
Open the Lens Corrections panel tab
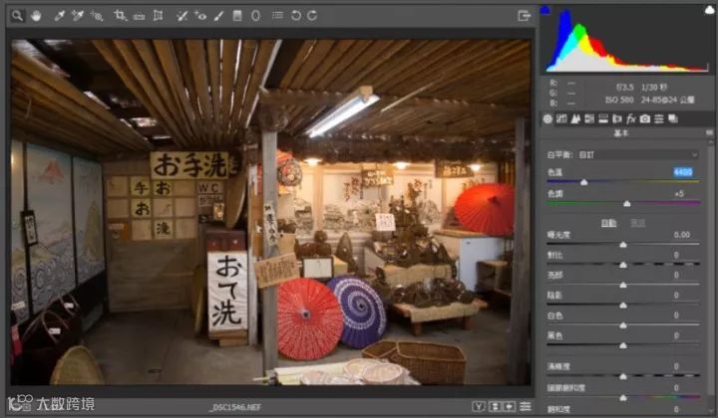617,118
